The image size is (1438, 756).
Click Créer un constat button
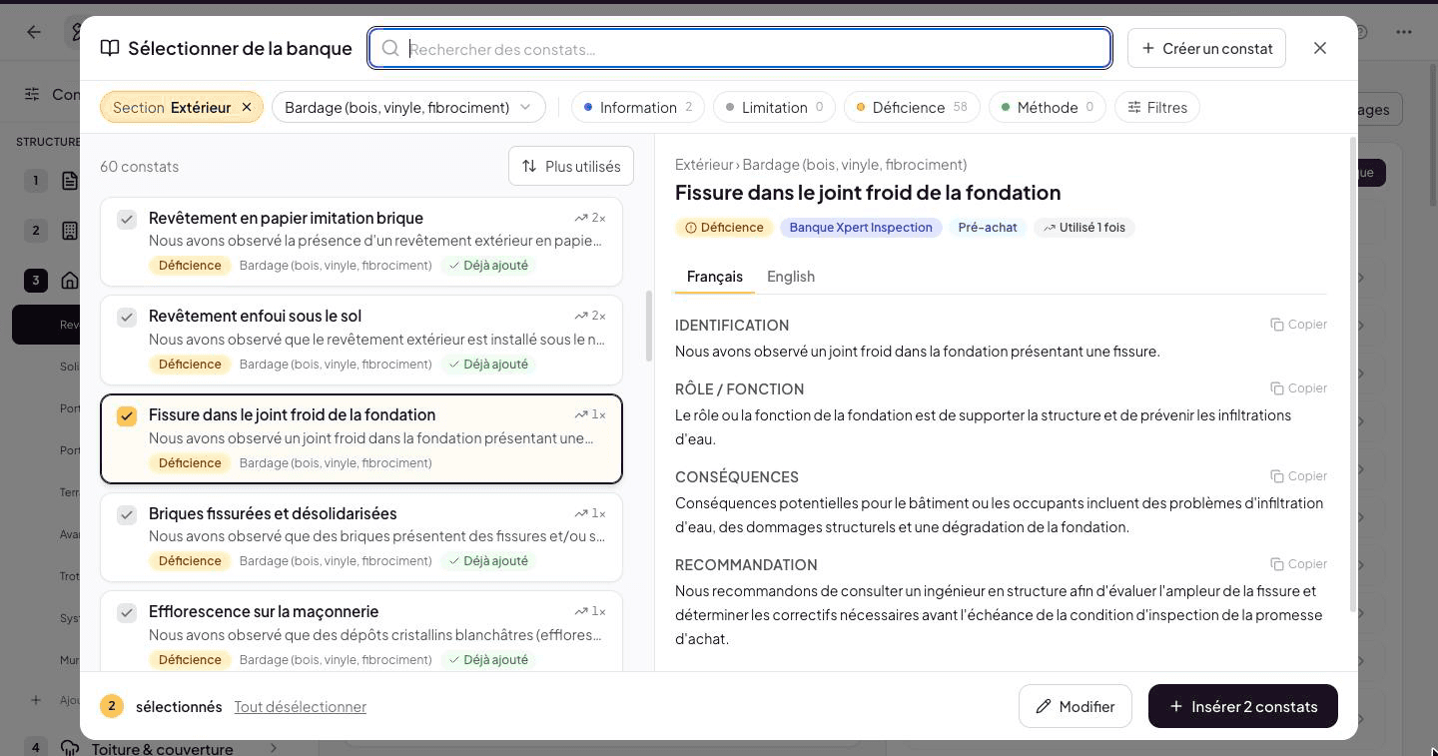coord(1206,48)
